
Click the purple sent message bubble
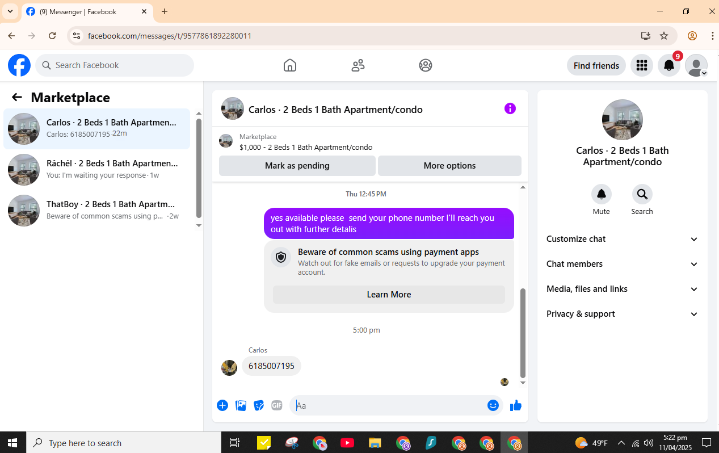389,224
